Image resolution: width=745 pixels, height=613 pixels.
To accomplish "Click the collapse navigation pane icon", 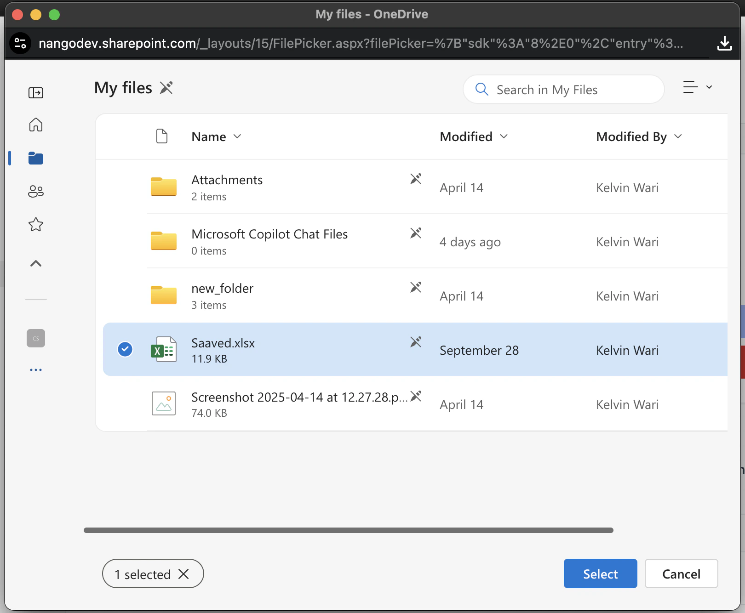I will click(35, 92).
